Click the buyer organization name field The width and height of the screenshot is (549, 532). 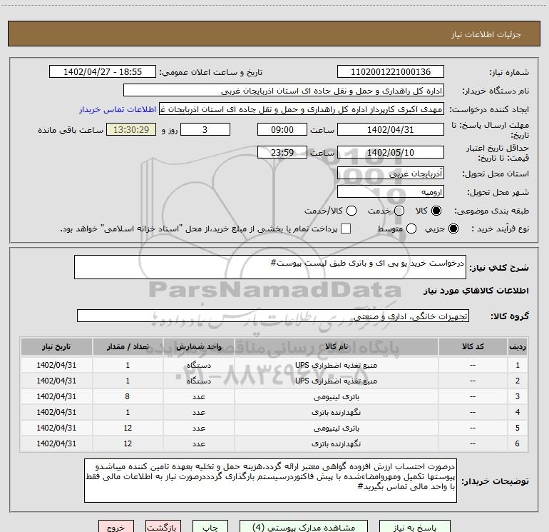point(284,91)
